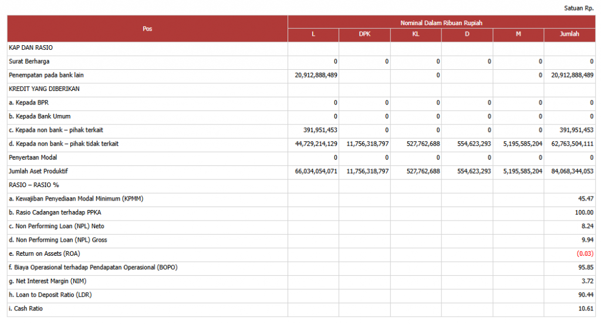Click the "Pos" column header
601x325 pixels.
point(147,29)
